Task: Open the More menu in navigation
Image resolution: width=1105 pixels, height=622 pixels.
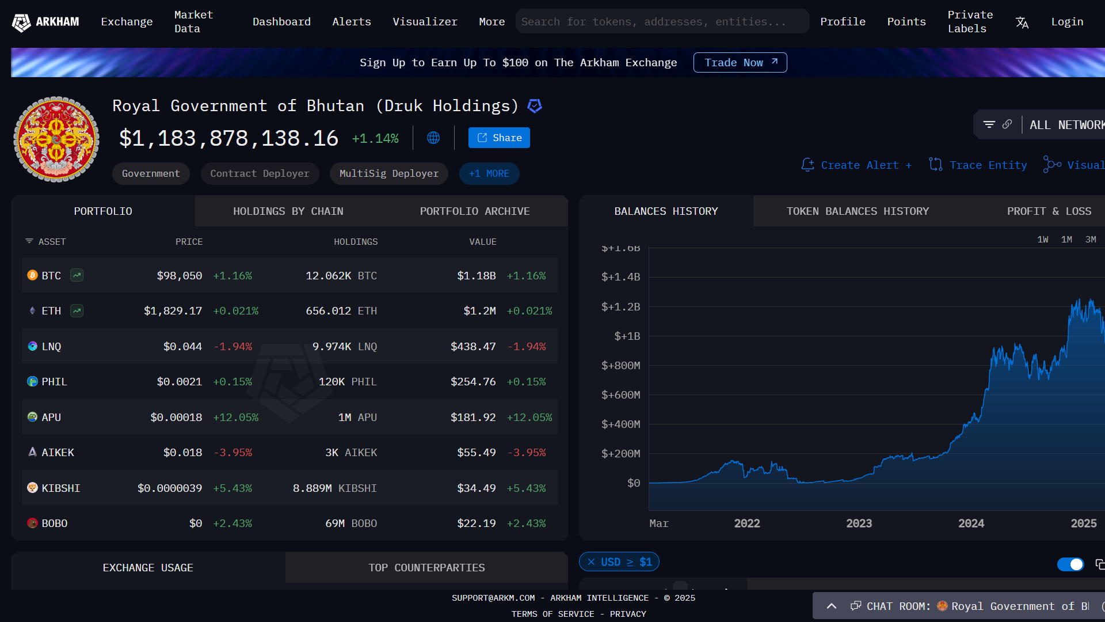Action: (x=492, y=22)
